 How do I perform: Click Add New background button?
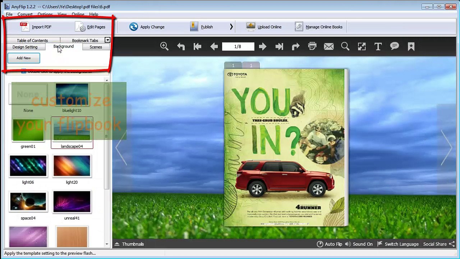pyautogui.click(x=24, y=58)
